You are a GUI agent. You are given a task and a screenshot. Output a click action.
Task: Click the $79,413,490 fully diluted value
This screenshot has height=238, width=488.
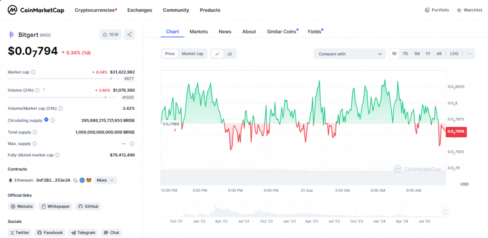[122, 155]
